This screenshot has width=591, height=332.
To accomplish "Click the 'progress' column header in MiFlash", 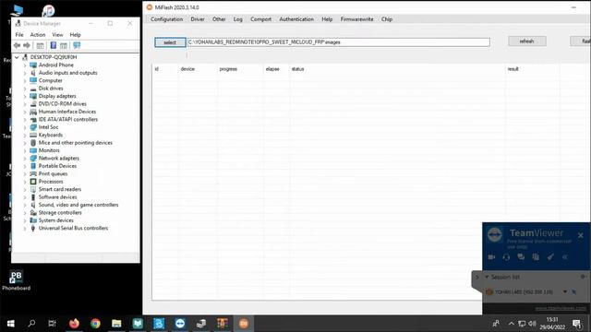I will click(x=228, y=69).
